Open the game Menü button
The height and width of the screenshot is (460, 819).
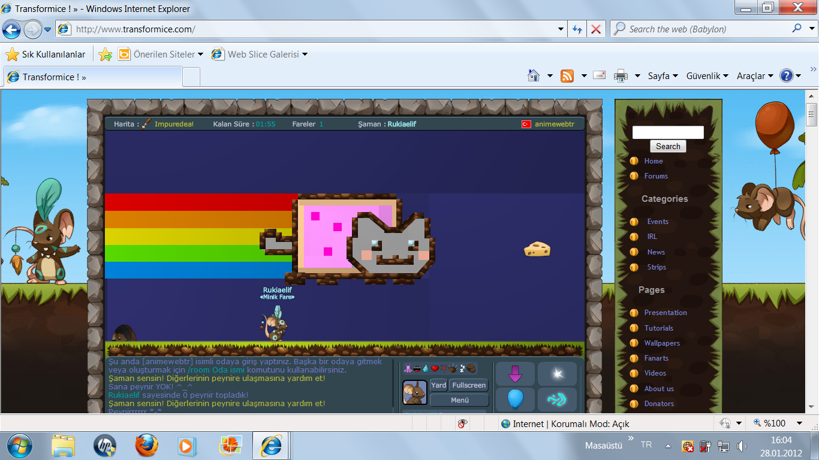point(459,400)
